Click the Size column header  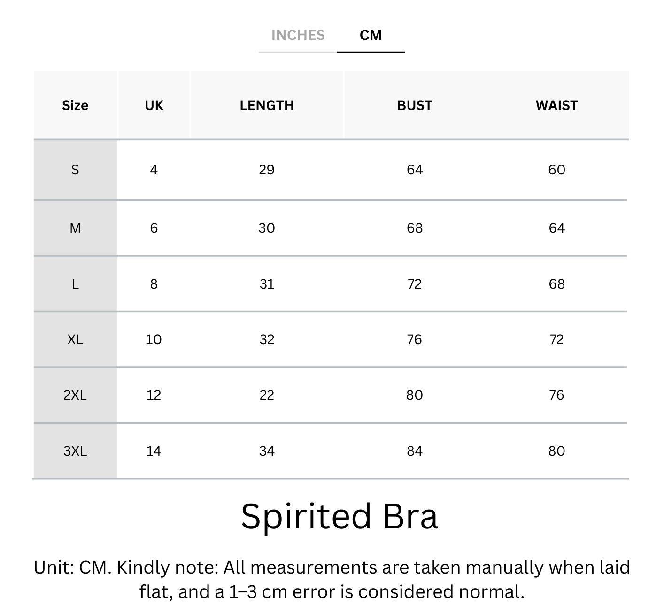click(x=75, y=105)
